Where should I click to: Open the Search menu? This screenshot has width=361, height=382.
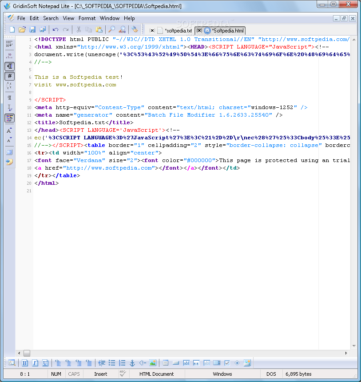click(x=51, y=18)
